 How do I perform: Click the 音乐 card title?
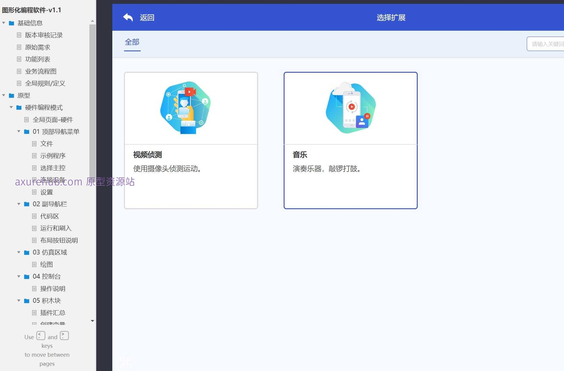tap(300, 155)
